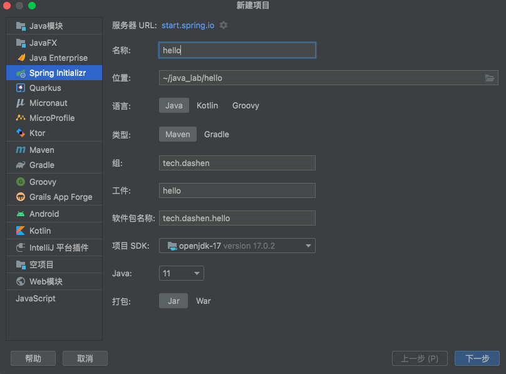Image resolution: width=506 pixels, height=374 pixels.
Task: Click the 下一步 next button
Action: (477, 358)
